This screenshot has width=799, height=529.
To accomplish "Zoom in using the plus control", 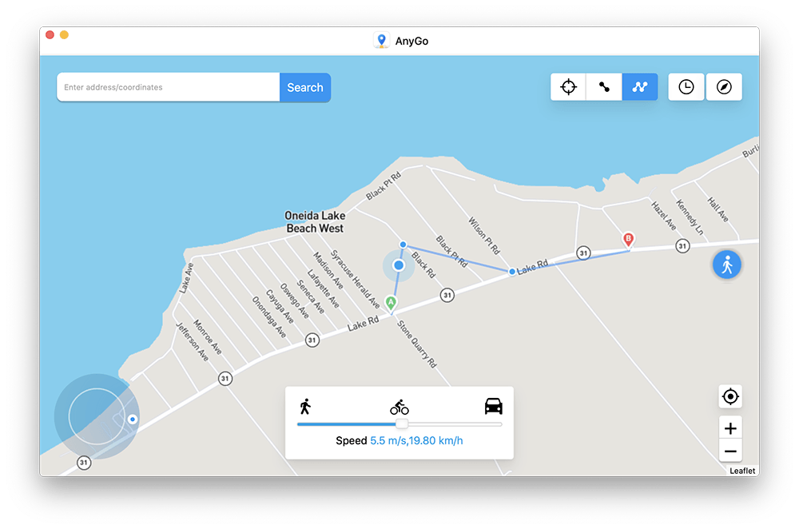I will coord(729,428).
